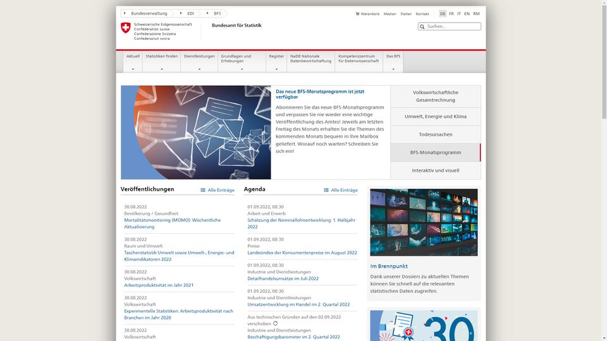Select the BFS-Monatsprogramm tab
This screenshot has height=341, width=607.
[x=436, y=152]
